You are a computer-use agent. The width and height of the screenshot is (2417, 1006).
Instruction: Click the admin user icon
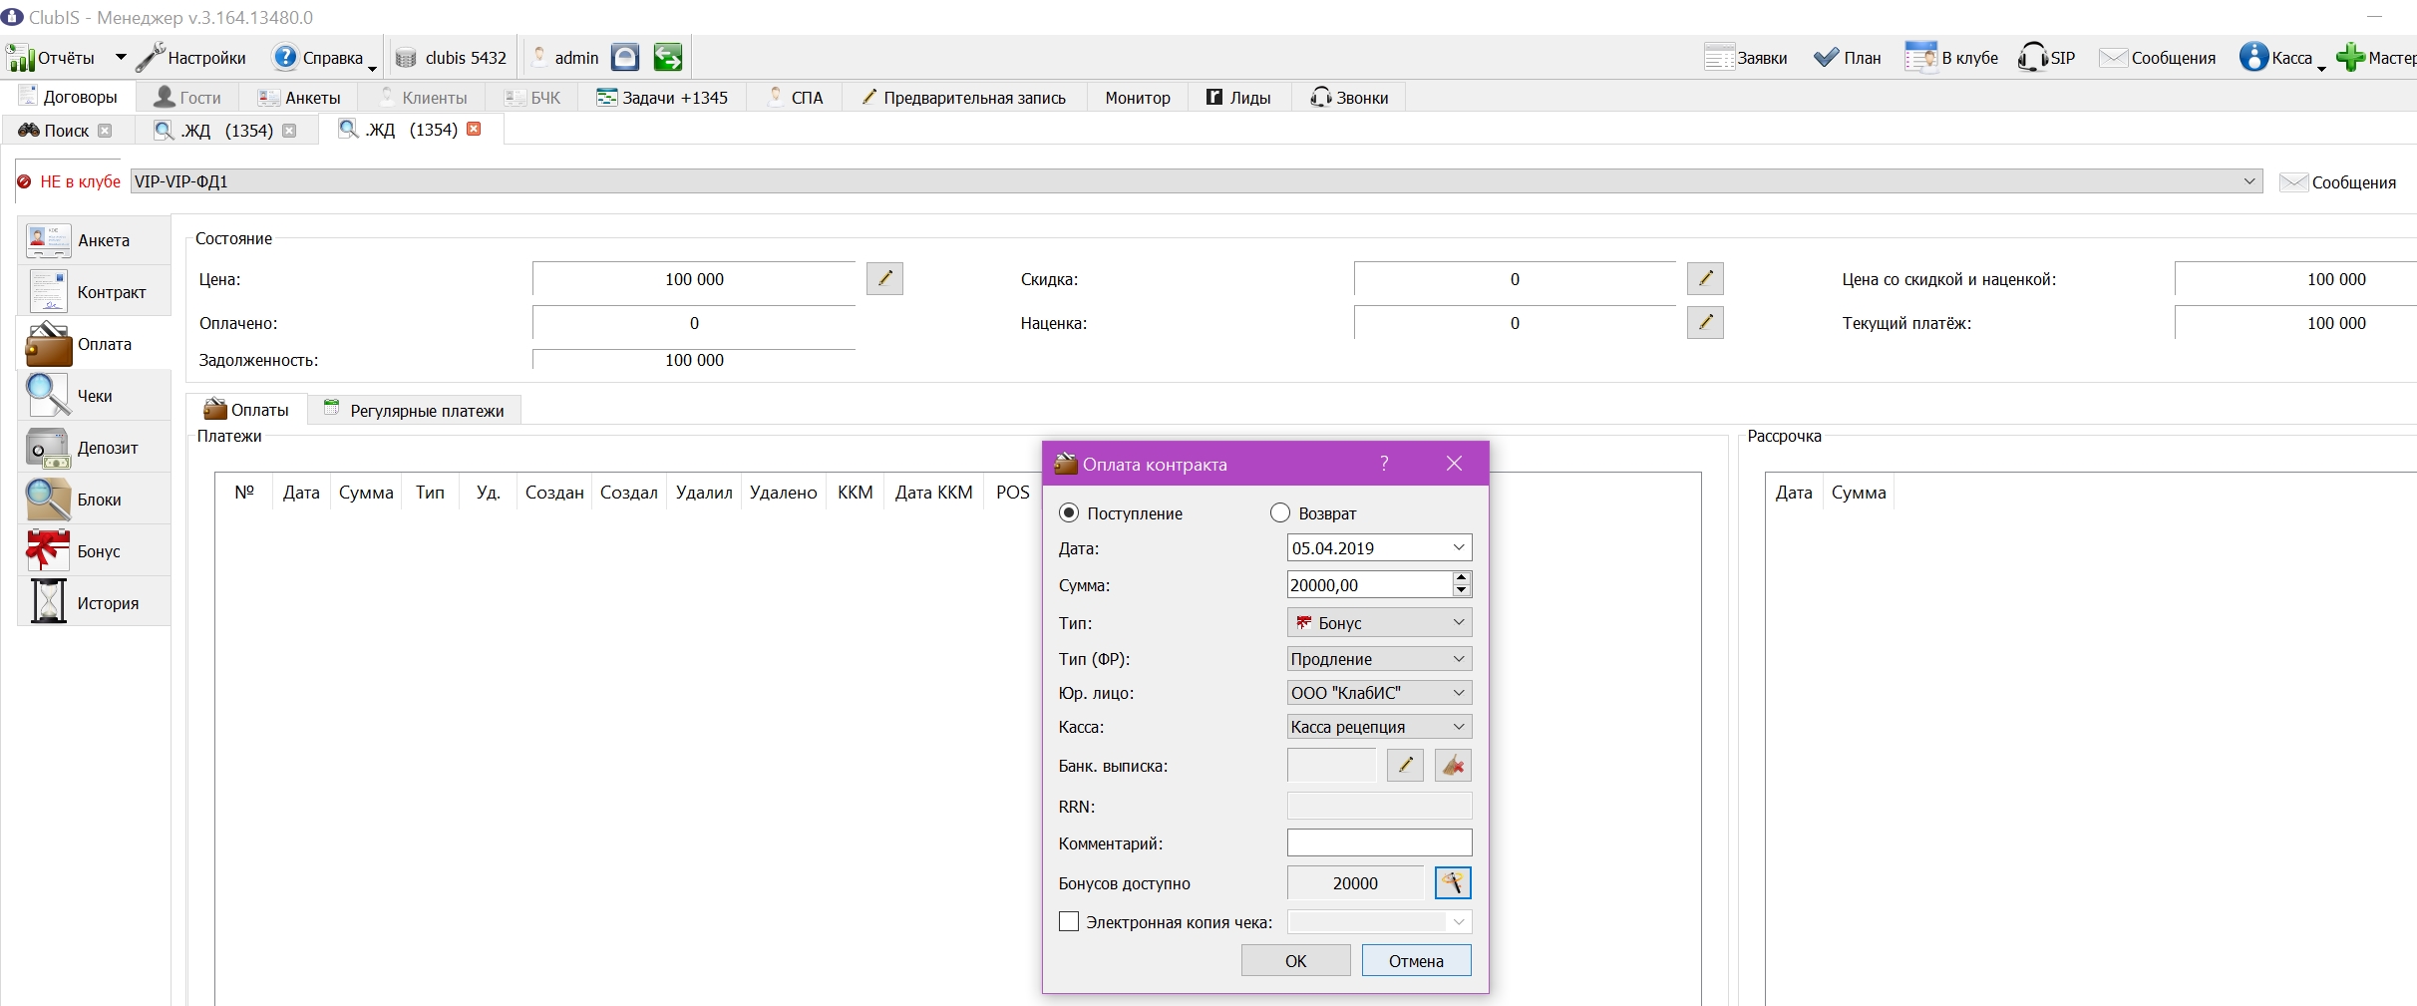(x=539, y=57)
